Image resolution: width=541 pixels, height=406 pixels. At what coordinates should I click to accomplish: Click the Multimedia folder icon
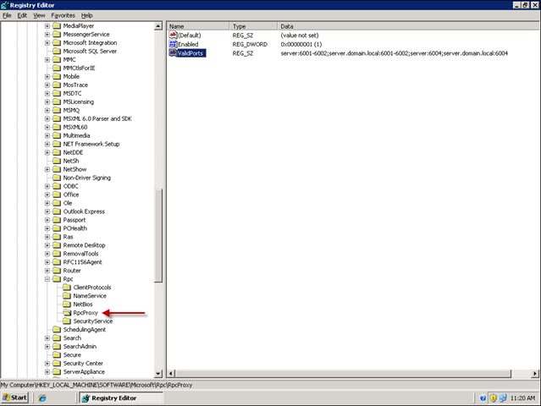[57, 135]
